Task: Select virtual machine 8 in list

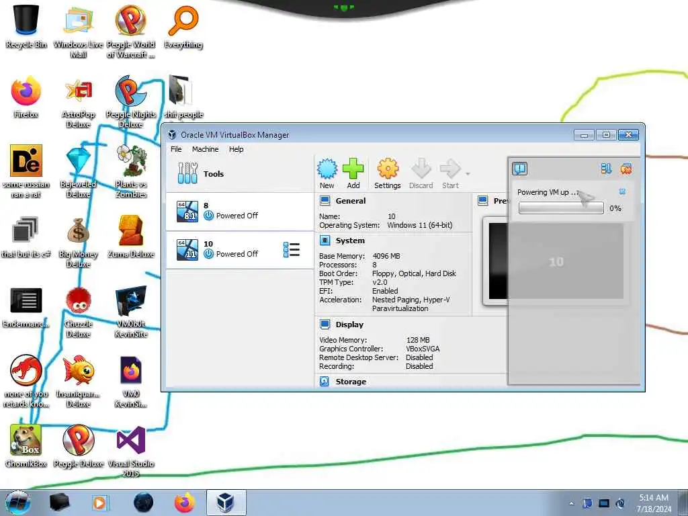Action: tap(240, 211)
